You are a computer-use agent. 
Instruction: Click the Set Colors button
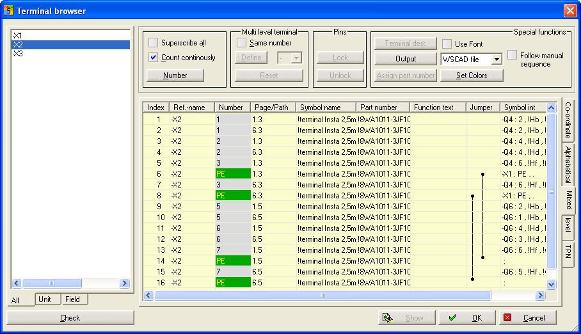[472, 76]
